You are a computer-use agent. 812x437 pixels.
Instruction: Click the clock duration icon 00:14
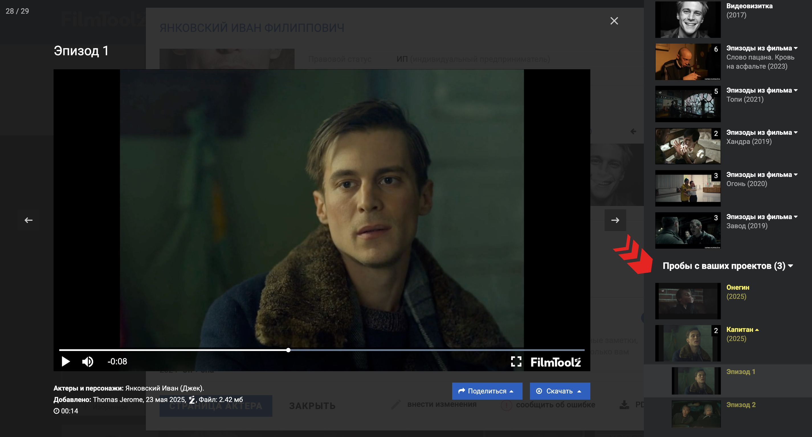click(x=56, y=411)
